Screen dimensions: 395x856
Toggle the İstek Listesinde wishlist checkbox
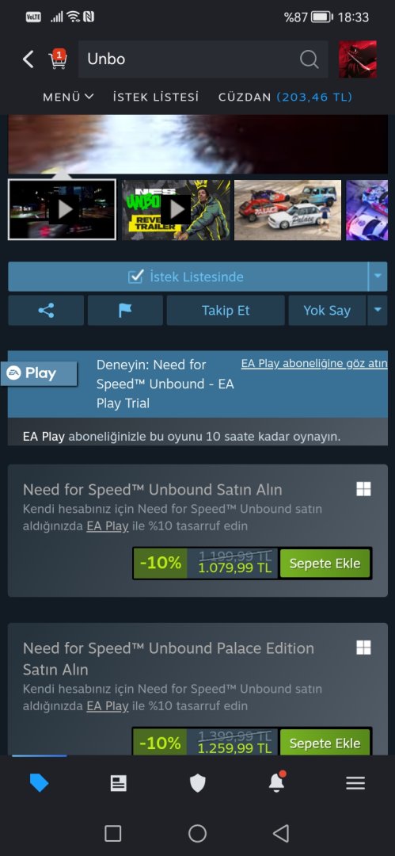point(135,277)
